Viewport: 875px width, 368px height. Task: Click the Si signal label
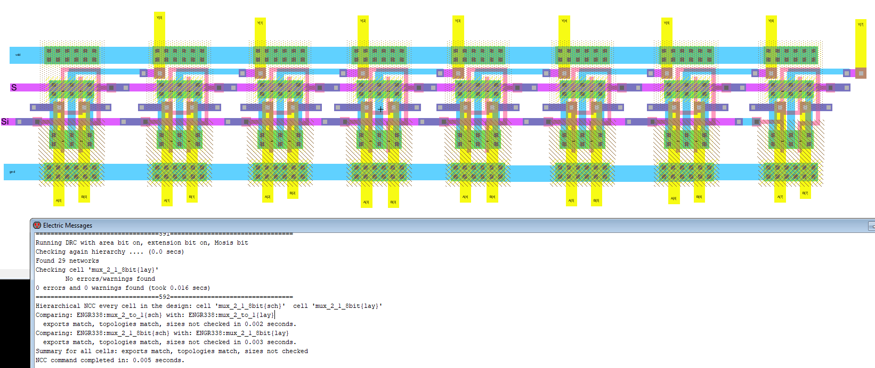[x=5, y=122]
